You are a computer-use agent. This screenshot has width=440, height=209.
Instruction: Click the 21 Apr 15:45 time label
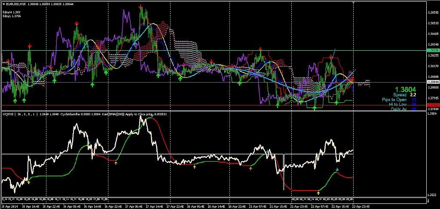[x=278, y=206]
